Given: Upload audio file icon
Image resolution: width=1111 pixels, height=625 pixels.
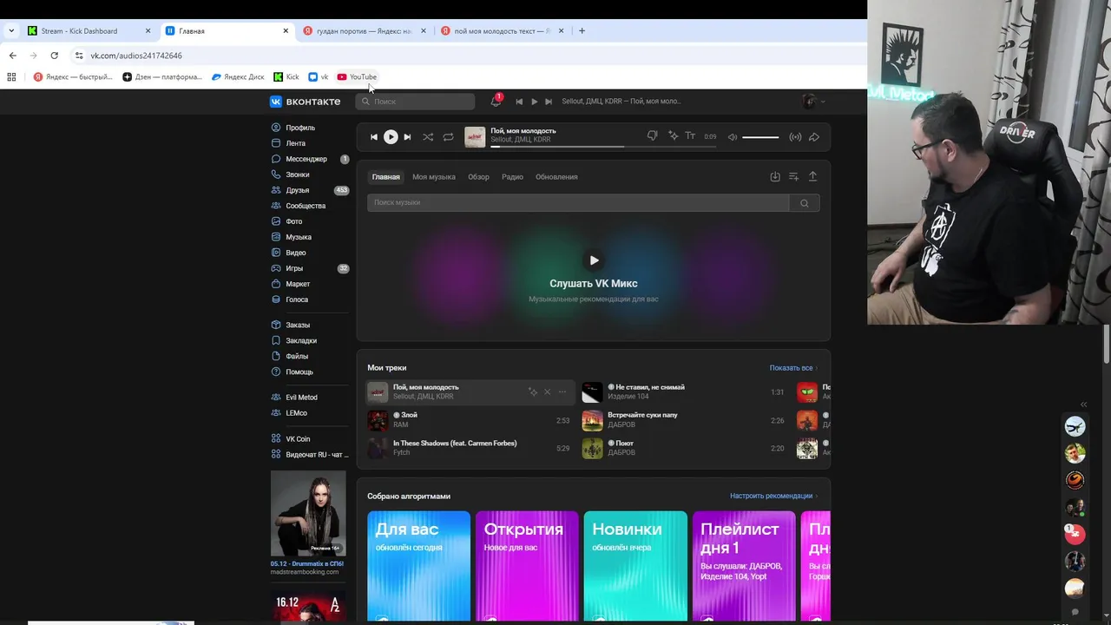Looking at the screenshot, I should [x=812, y=176].
